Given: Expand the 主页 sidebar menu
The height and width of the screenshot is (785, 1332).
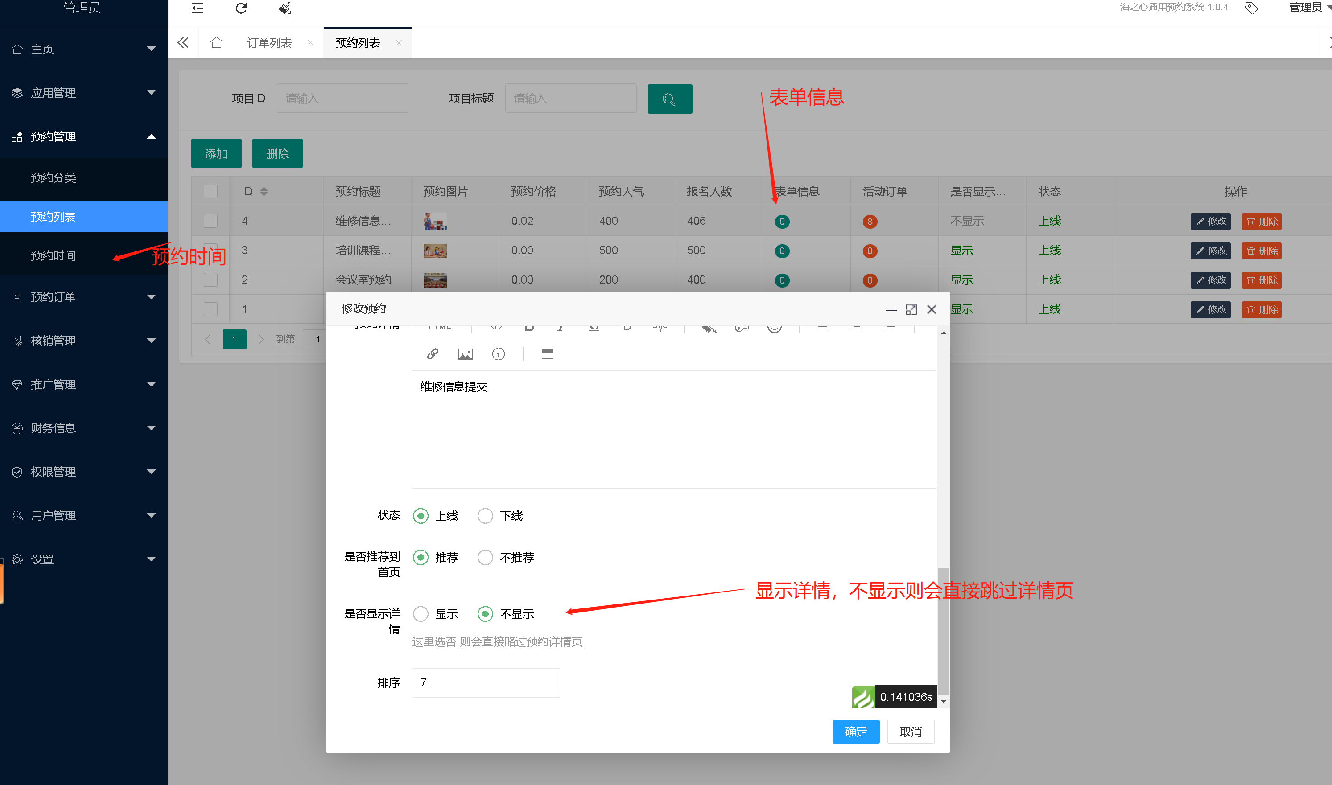Looking at the screenshot, I should click(x=83, y=49).
